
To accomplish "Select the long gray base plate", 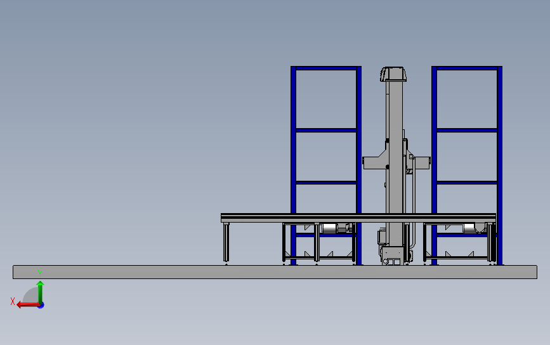I will click(275, 272).
